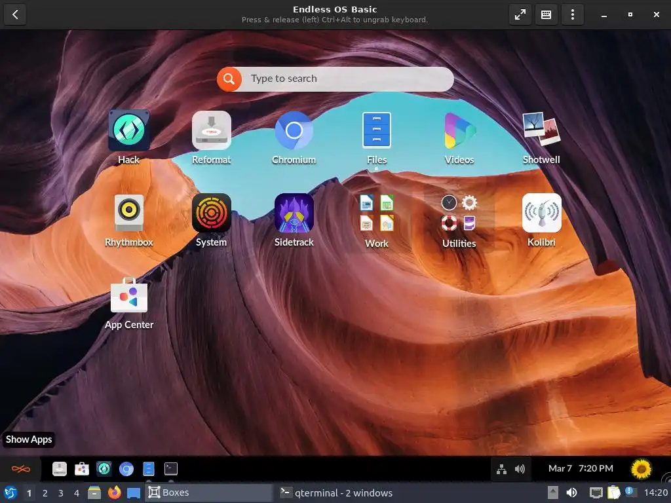Click the orange search magnifier button
The width and height of the screenshot is (671, 503).
(x=229, y=79)
